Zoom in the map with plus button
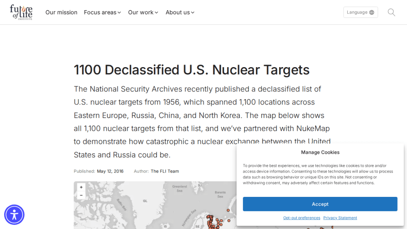The width and height of the screenshot is (407, 229). coord(81,187)
